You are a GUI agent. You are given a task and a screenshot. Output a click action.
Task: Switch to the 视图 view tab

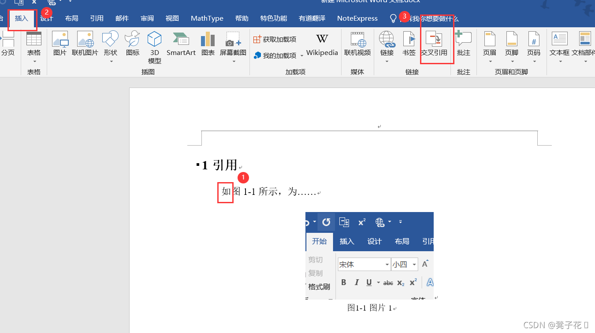pyautogui.click(x=172, y=18)
